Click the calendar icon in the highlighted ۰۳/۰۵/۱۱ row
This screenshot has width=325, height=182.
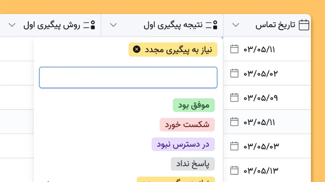click(x=234, y=122)
